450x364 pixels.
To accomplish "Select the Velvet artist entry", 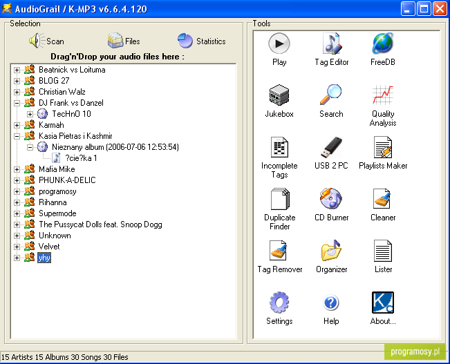I will [49, 247].
